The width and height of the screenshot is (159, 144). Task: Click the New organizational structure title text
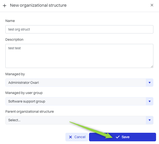[38, 5]
